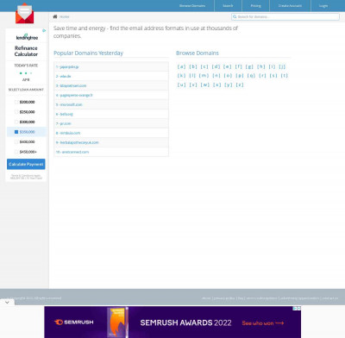Open the number 7 popular domain
Screen dimensions: 345x338
pyautogui.click(x=63, y=123)
